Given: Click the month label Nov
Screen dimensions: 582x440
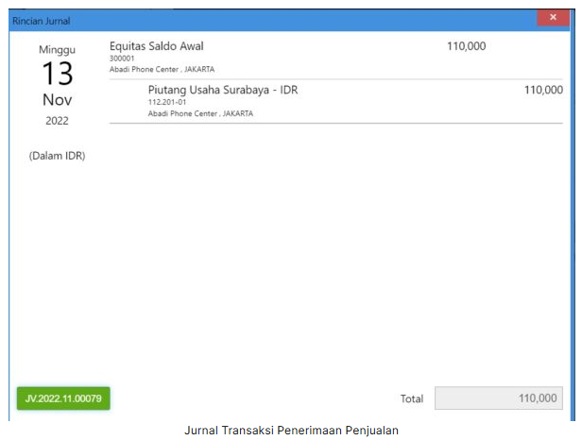Looking at the screenshot, I should (57, 100).
